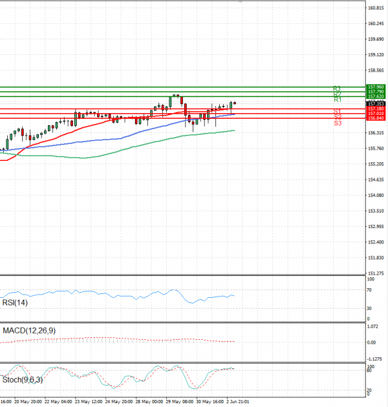Click the 152.955 price axis value
Image resolution: width=388 pixels, height=407 pixels.
tap(376, 227)
